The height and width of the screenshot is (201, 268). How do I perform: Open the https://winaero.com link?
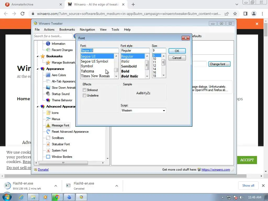(x=216, y=170)
